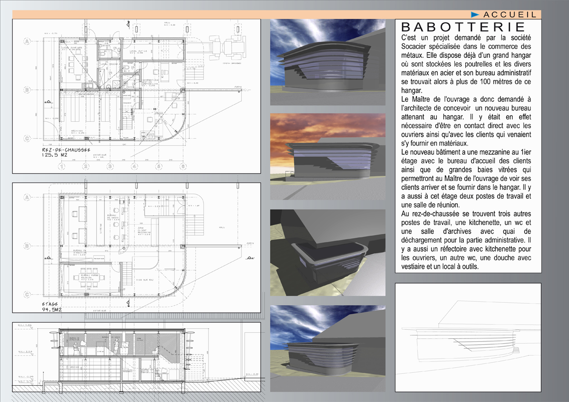Viewport: 569px width, 402px height.
Task: Click the REZ-DE-CHAUSSEE label
Action: pos(66,150)
